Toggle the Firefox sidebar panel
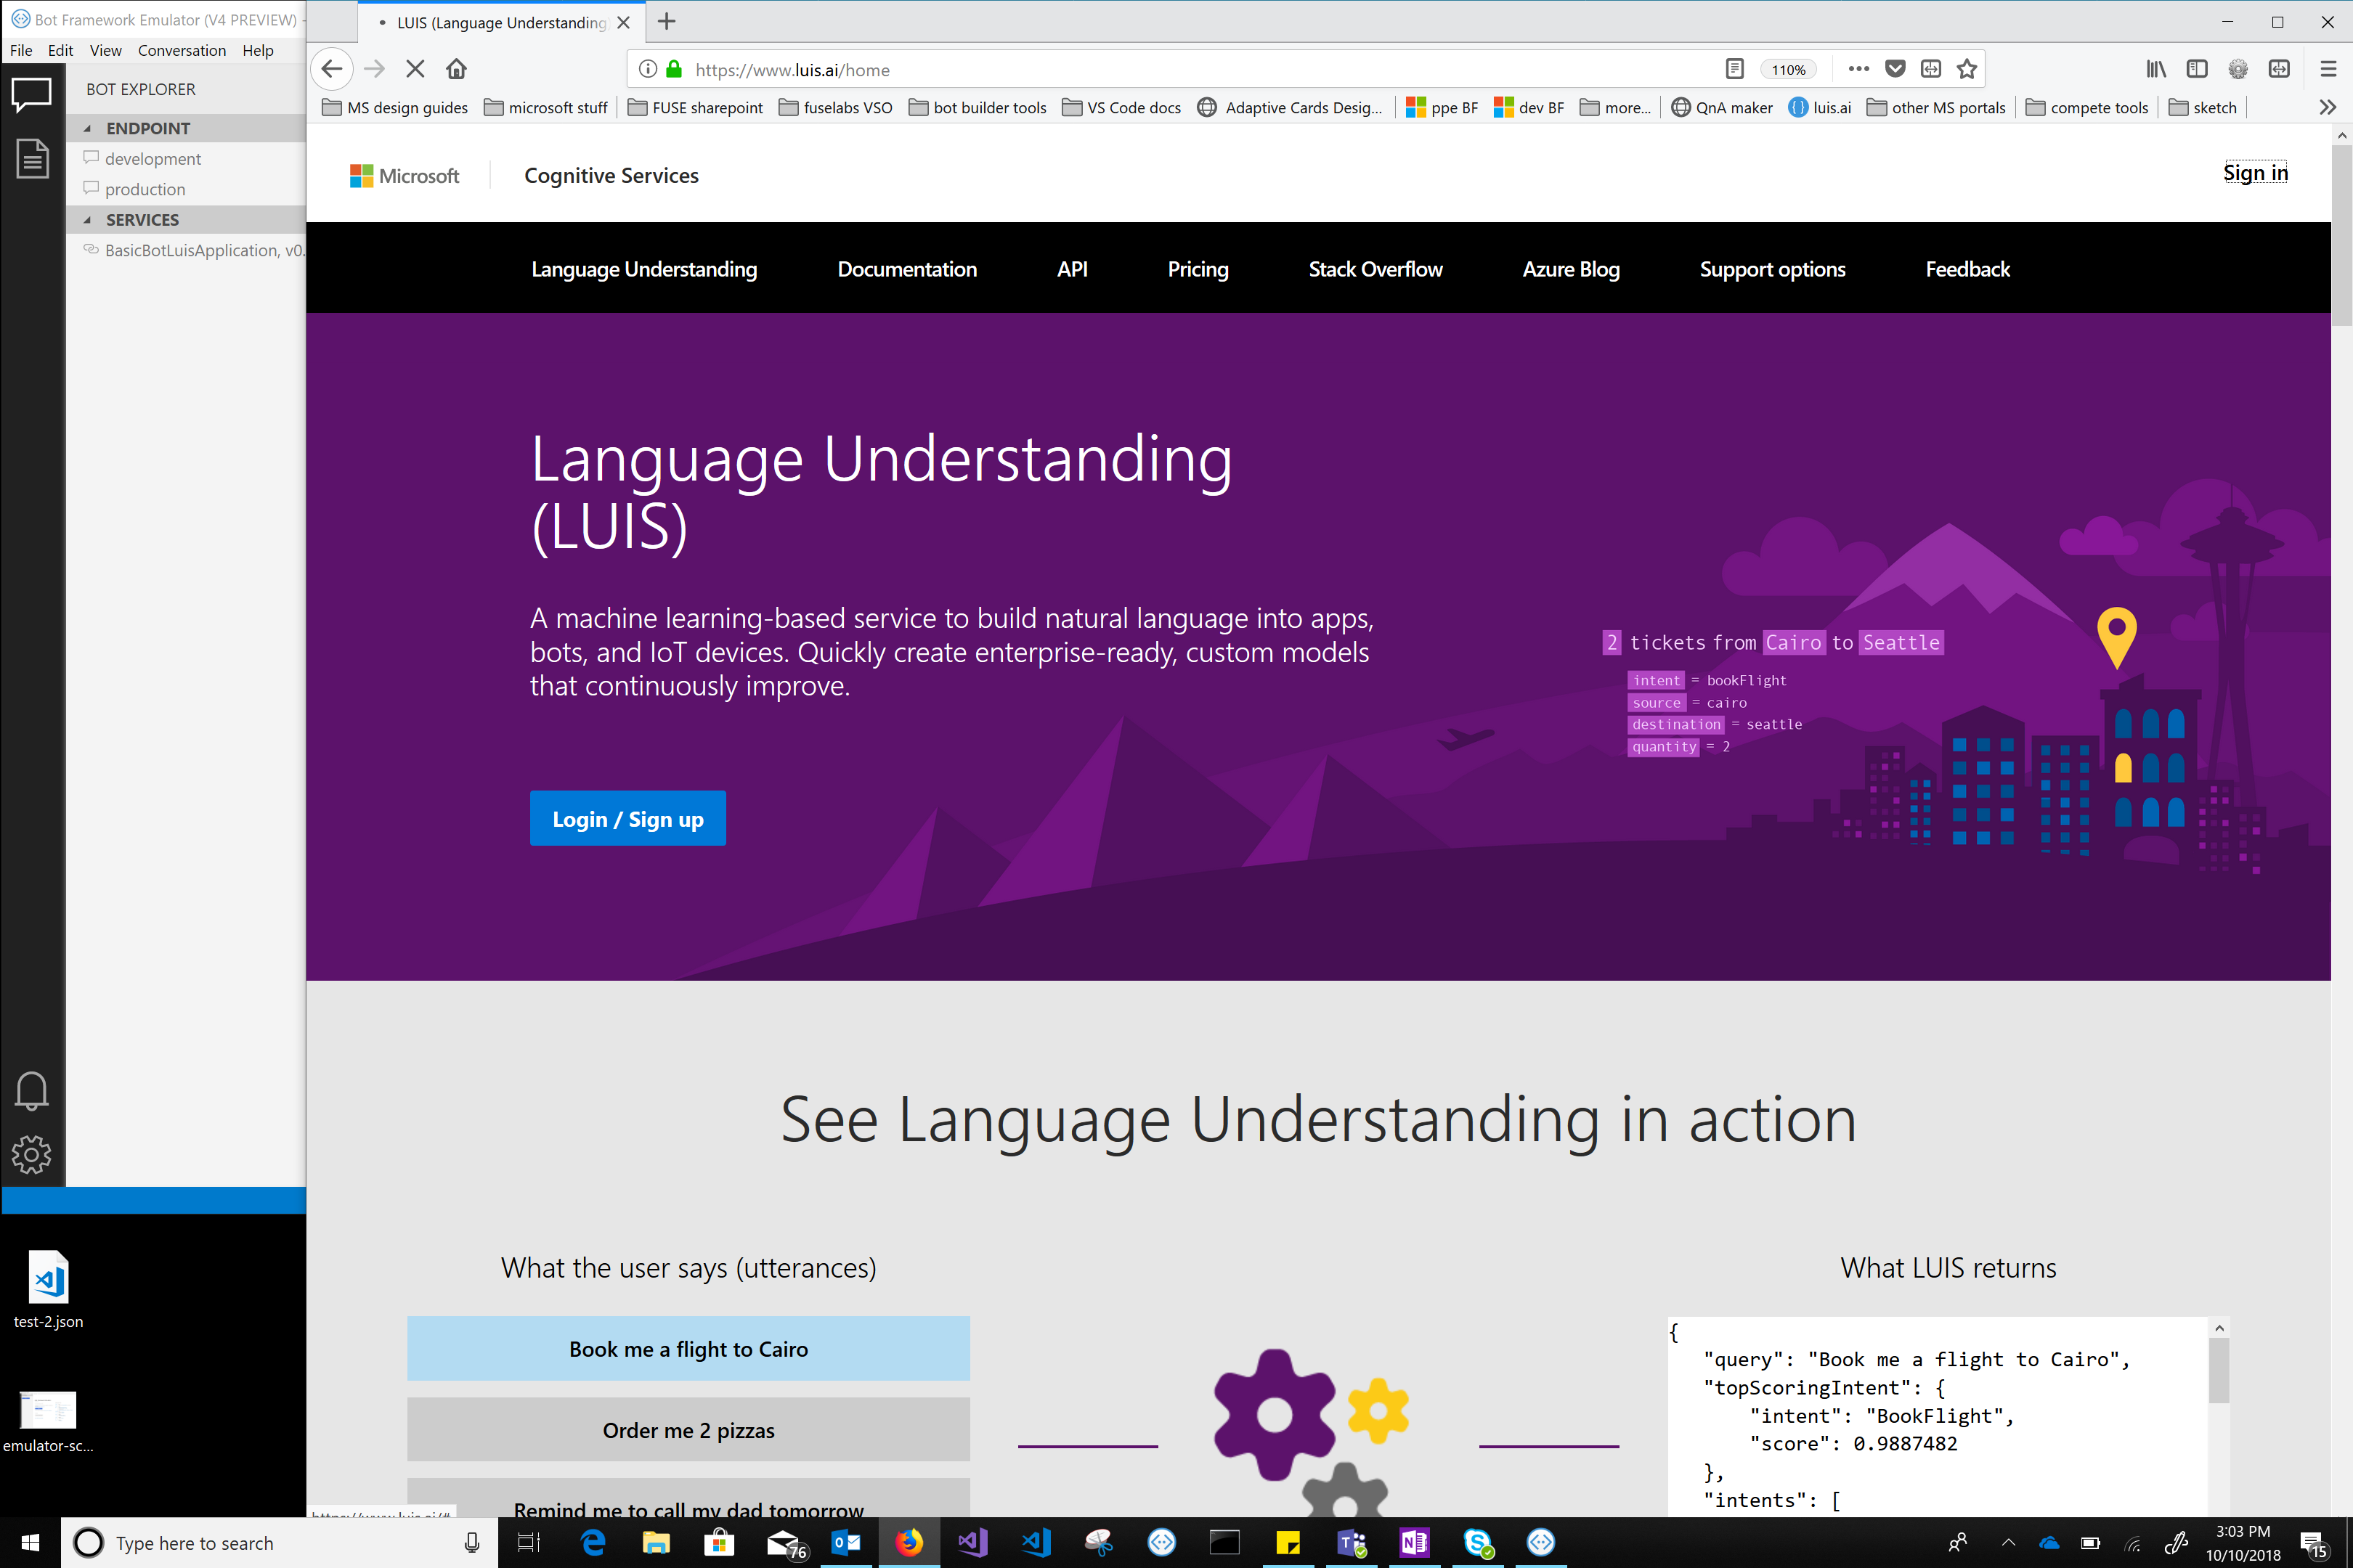The height and width of the screenshot is (1568, 2353). pyautogui.click(x=2198, y=68)
